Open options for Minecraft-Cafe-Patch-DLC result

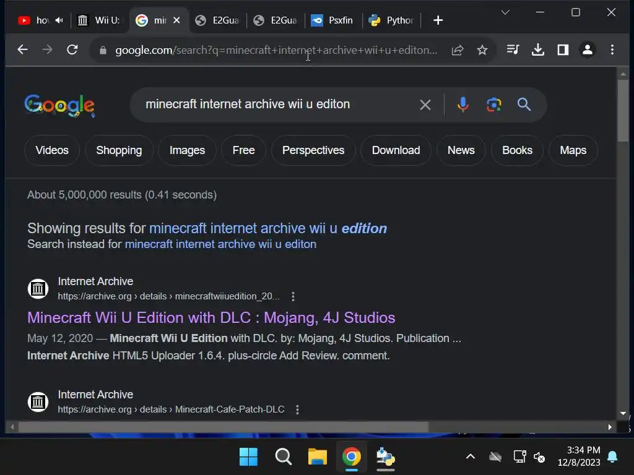pos(298,409)
